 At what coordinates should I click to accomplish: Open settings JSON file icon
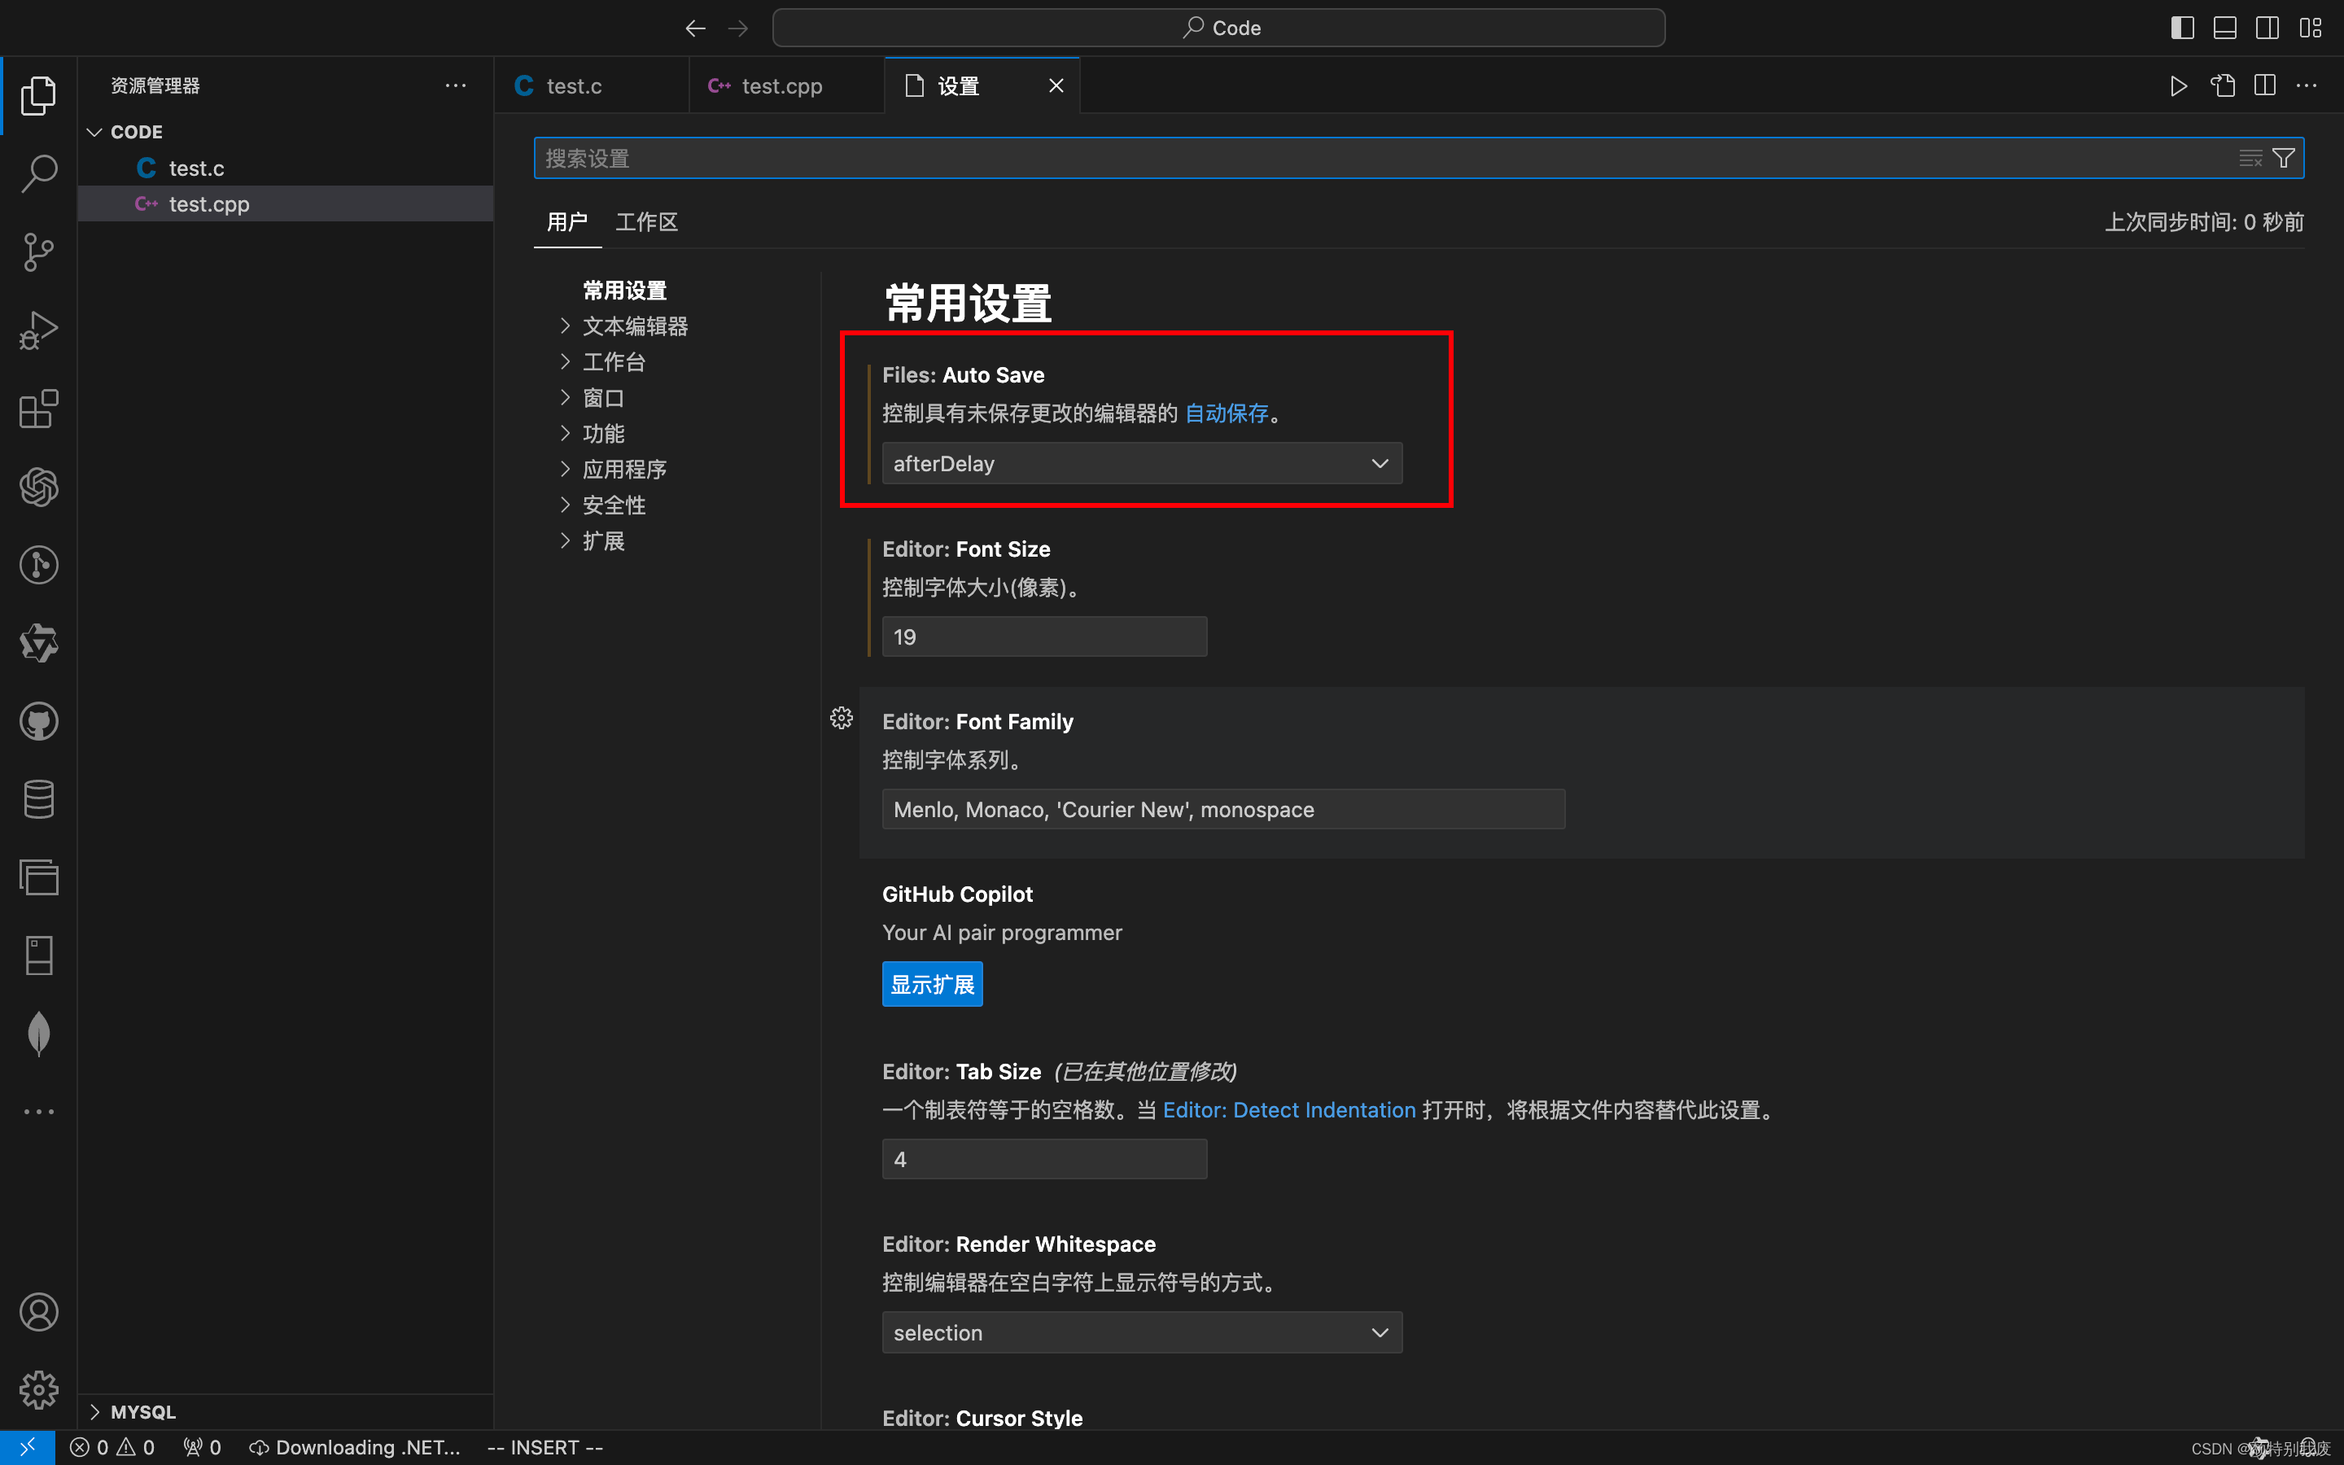tap(2223, 86)
